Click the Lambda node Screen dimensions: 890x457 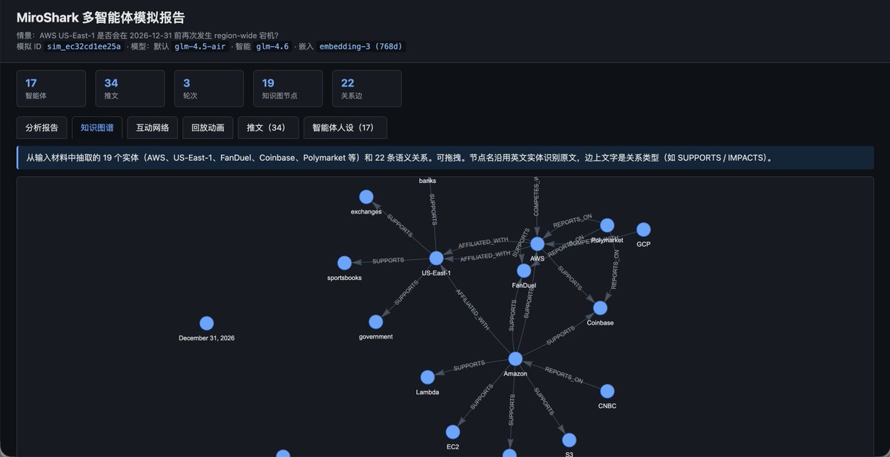[427, 377]
